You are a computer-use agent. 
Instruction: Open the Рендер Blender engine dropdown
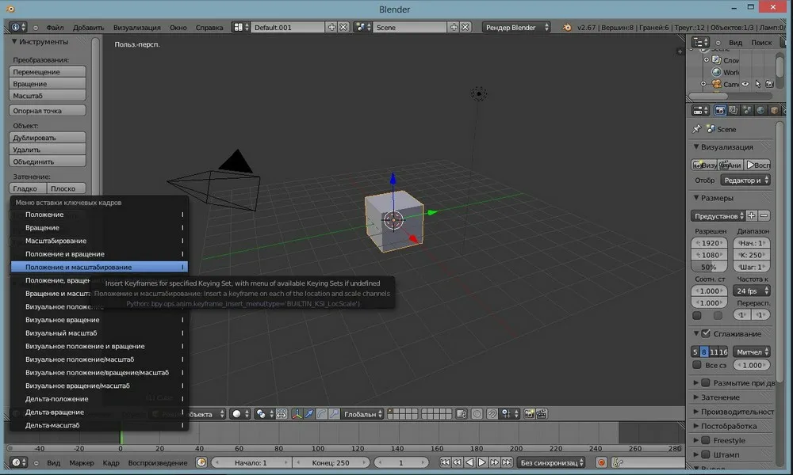[518, 27]
